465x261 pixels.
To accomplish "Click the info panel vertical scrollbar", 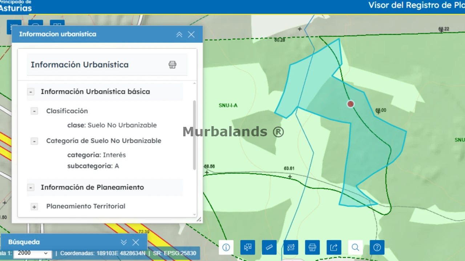I will (x=195, y=135).
